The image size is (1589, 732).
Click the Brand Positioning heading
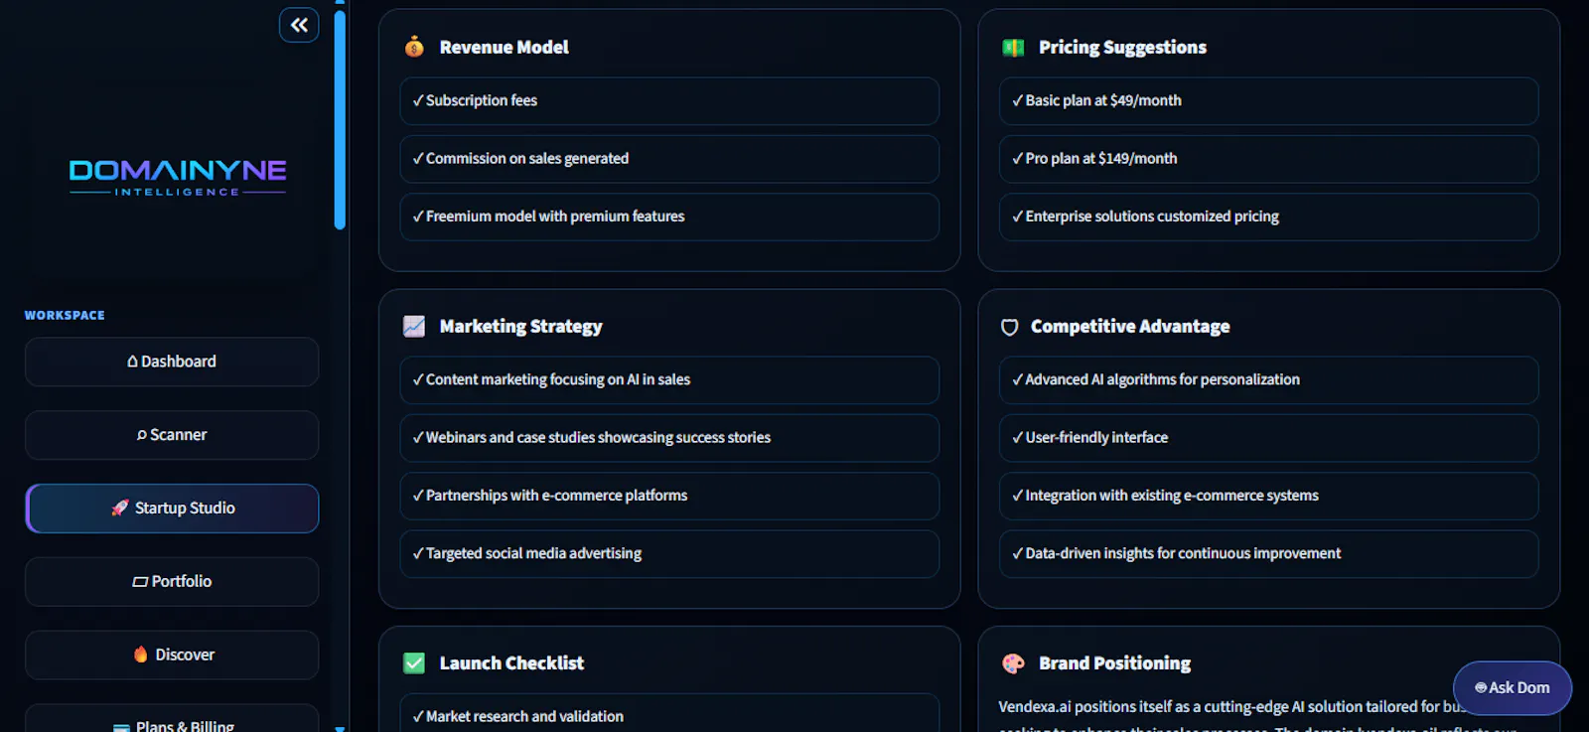pos(1114,663)
